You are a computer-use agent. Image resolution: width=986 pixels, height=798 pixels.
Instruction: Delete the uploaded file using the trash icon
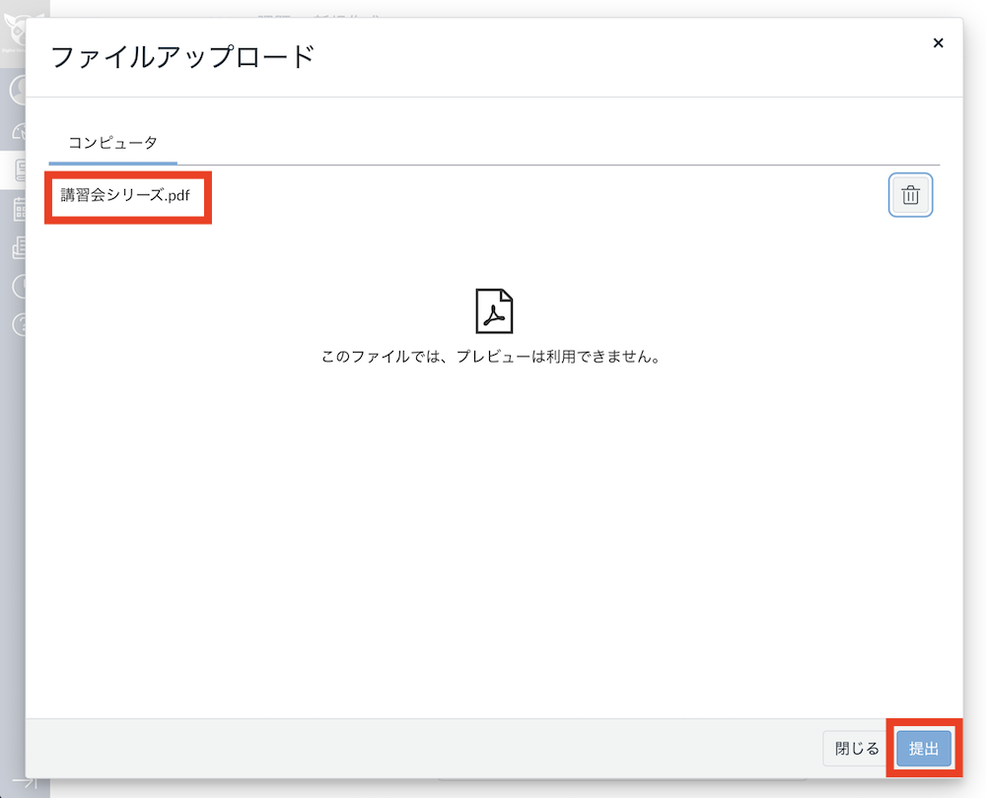coord(909,194)
